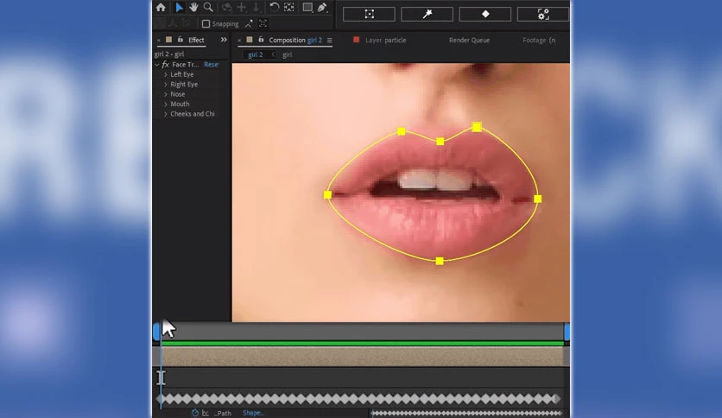This screenshot has width=722, height=418.
Task: Click the red Layer particle label swatch
Action: pyautogui.click(x=356, y=40)
